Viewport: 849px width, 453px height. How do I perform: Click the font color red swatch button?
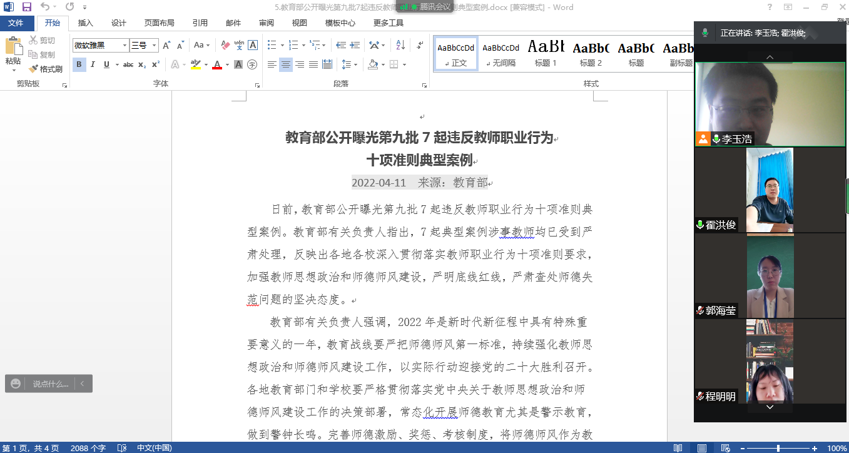click(217, 64)
